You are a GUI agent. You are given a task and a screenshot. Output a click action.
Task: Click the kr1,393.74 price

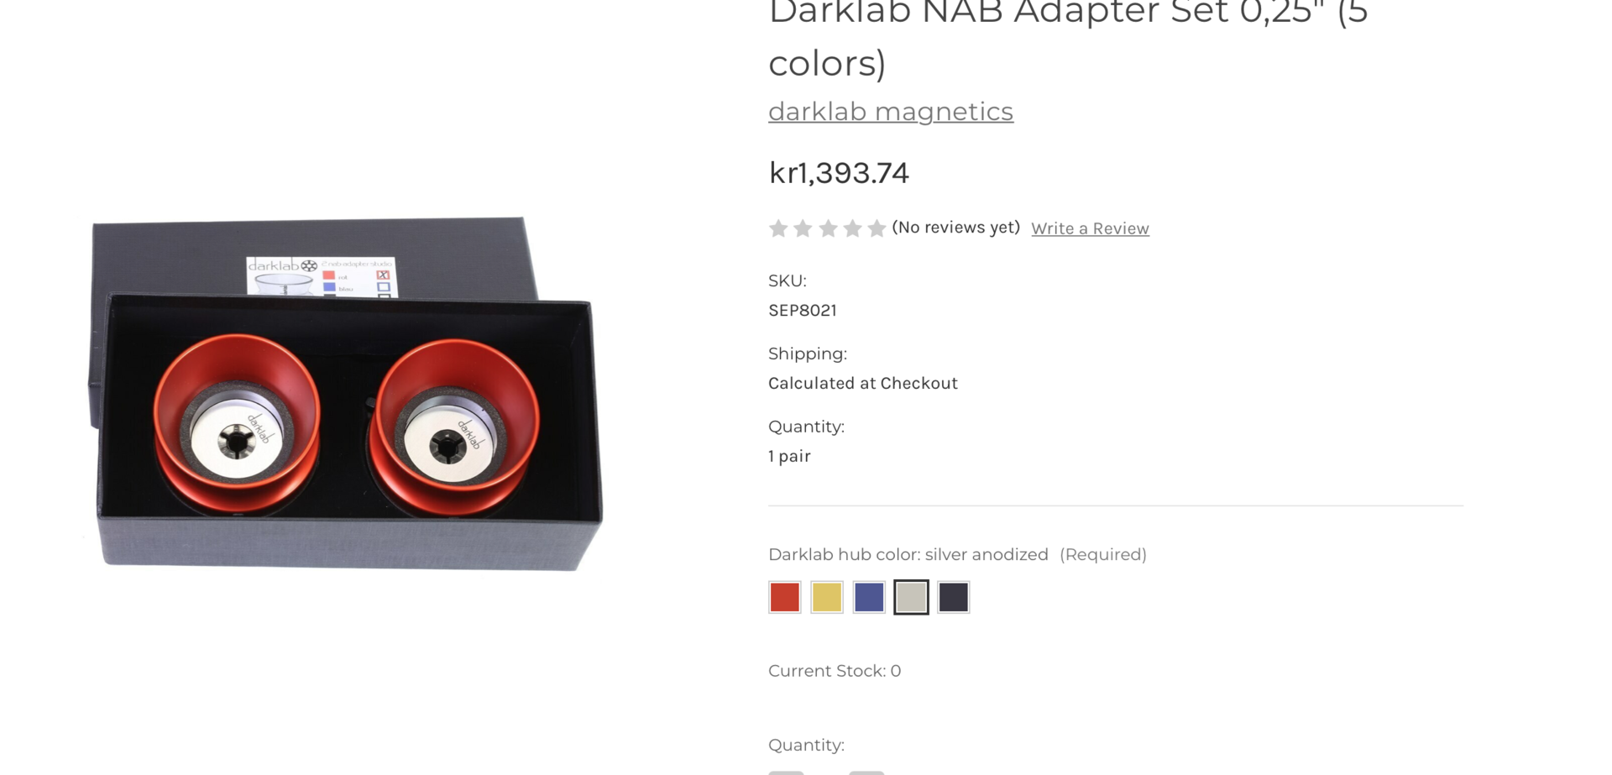pyautogui.click(x=839, y=173)
